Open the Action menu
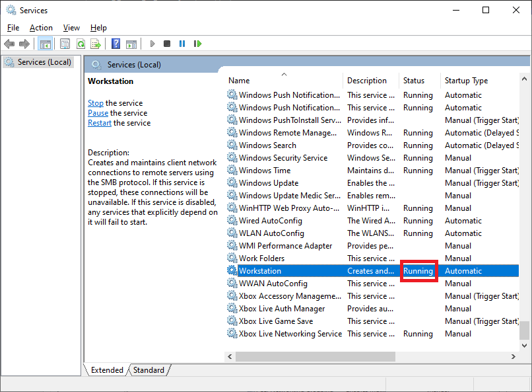This screenshot has height=392, width=532. point(41,28)
